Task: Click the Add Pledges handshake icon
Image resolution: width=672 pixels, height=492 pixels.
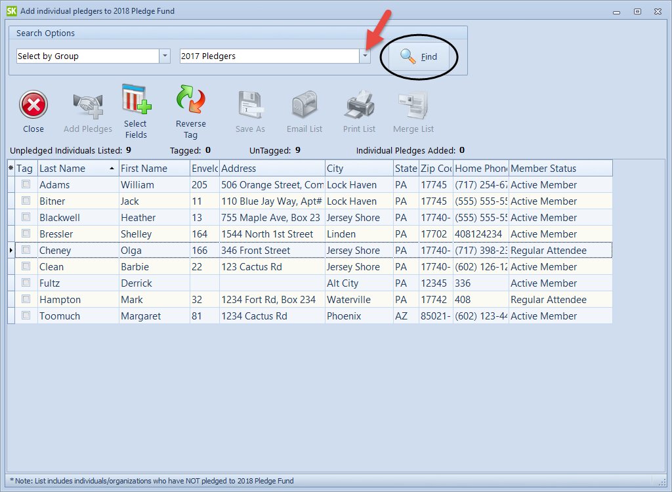Action: [x=88, y=106]
